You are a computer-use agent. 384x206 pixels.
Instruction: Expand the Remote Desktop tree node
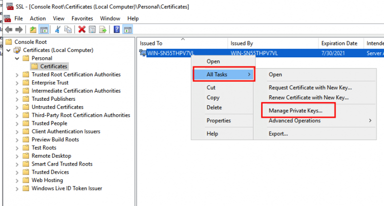[x=17, y=156]
